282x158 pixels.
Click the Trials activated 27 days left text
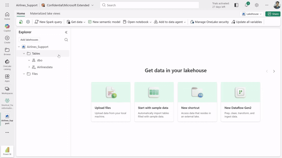(221, 5)
